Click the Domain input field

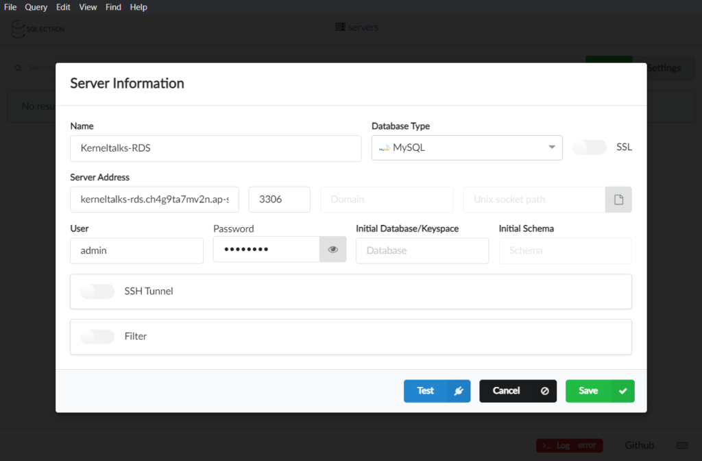387,200
